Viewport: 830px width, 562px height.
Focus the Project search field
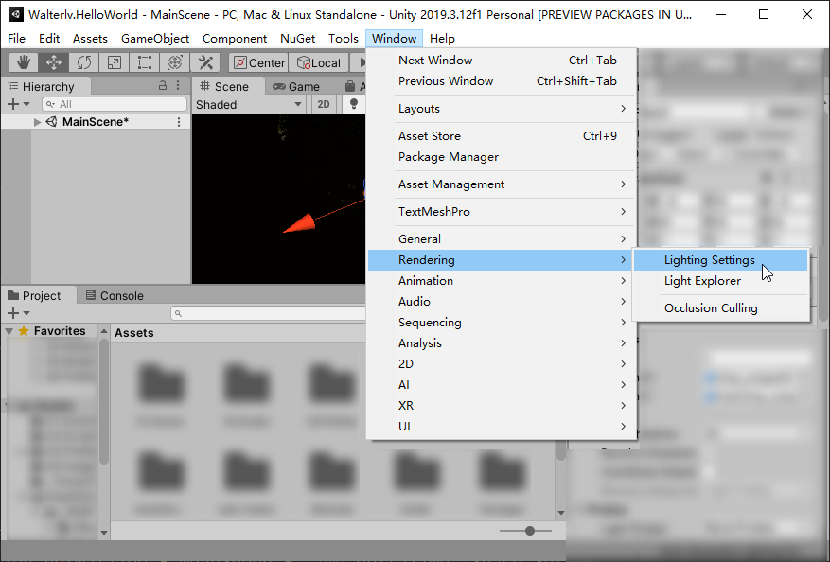click(x=269, y=313)
